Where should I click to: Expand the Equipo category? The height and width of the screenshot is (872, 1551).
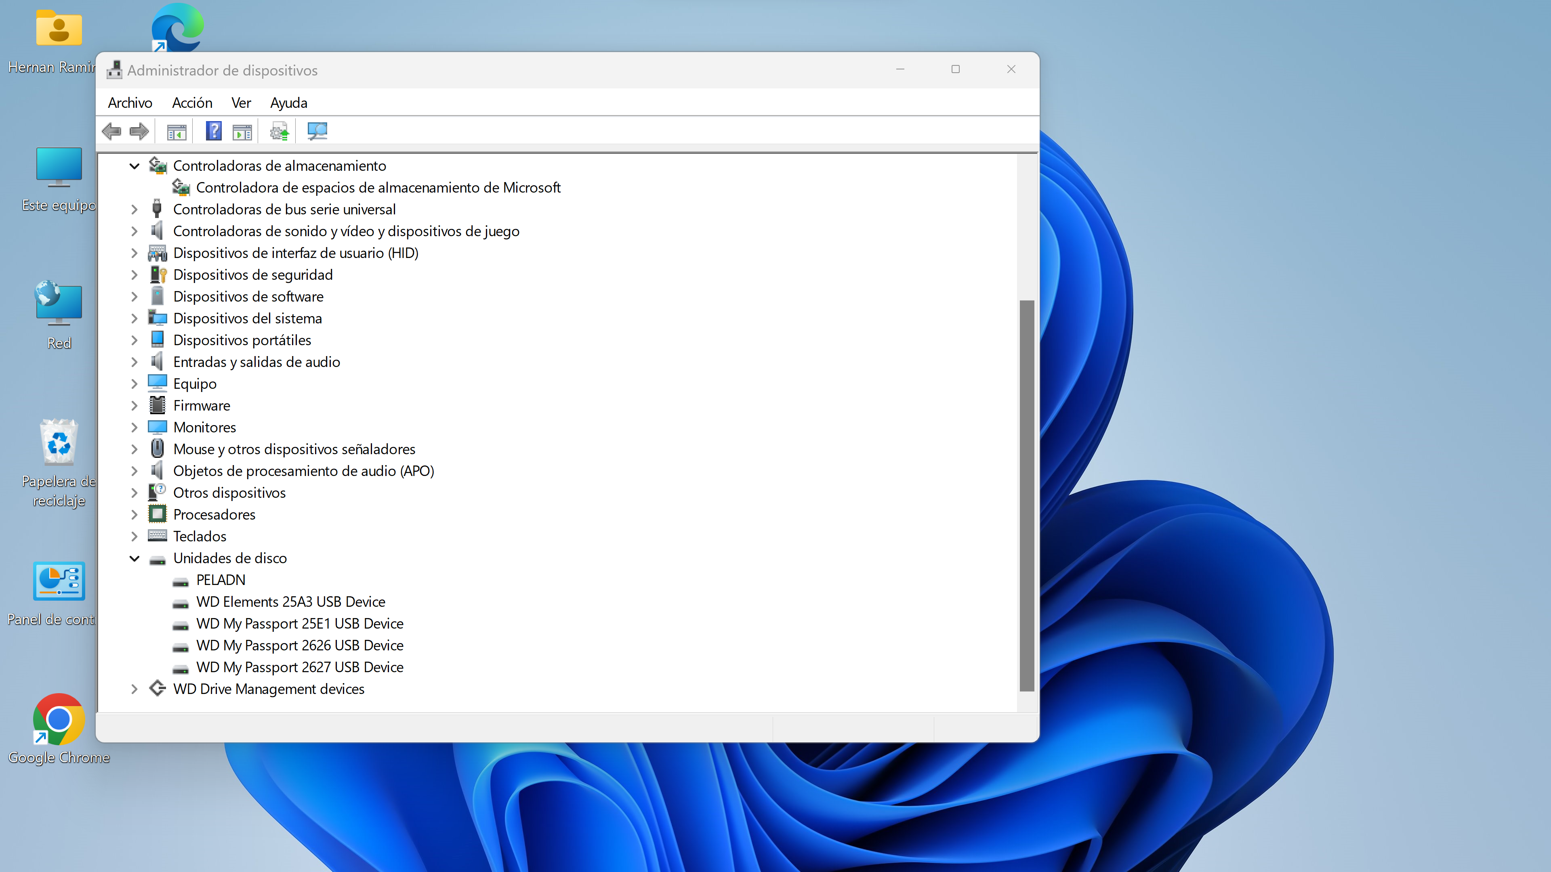point(135,384)
